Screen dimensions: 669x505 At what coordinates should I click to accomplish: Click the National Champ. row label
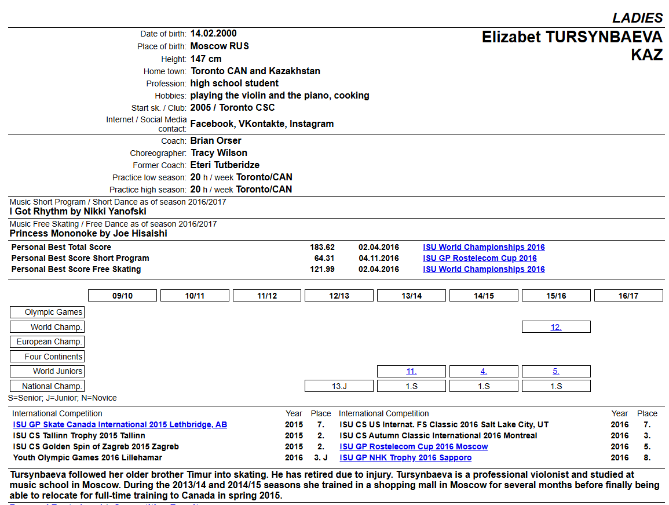[x=47, y=386]
